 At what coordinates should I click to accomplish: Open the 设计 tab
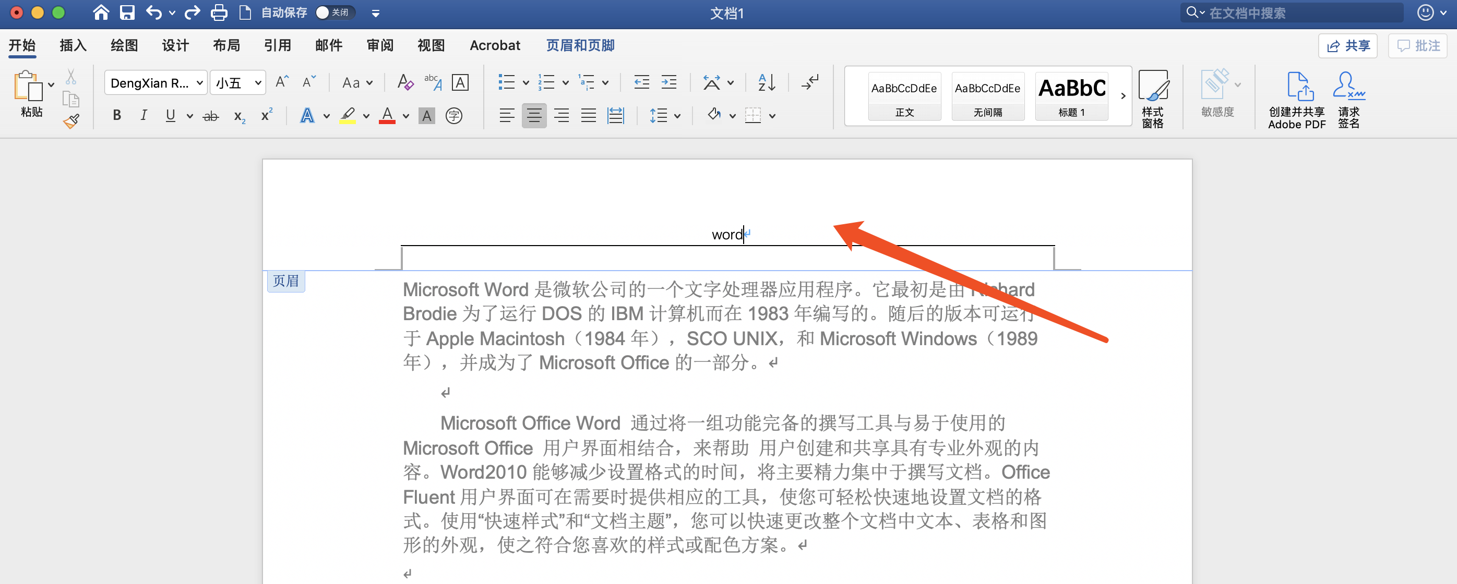point(175,45)
